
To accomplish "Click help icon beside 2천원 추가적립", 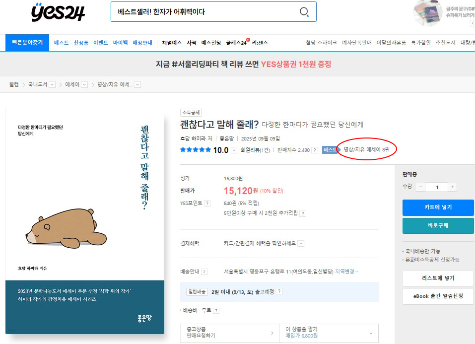I will [303, 213].
